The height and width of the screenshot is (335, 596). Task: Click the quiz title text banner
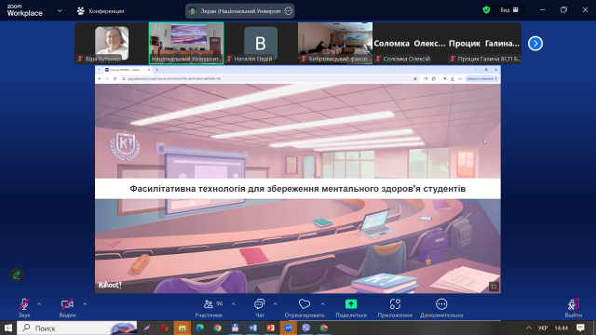pyautogui.click(x=298, y=189)
